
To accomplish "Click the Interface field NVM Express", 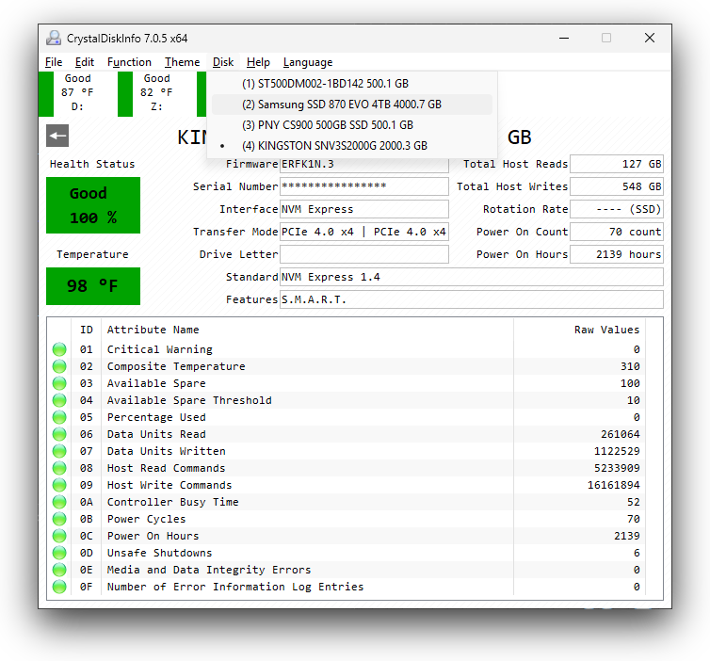I will (x=364, y=209).
